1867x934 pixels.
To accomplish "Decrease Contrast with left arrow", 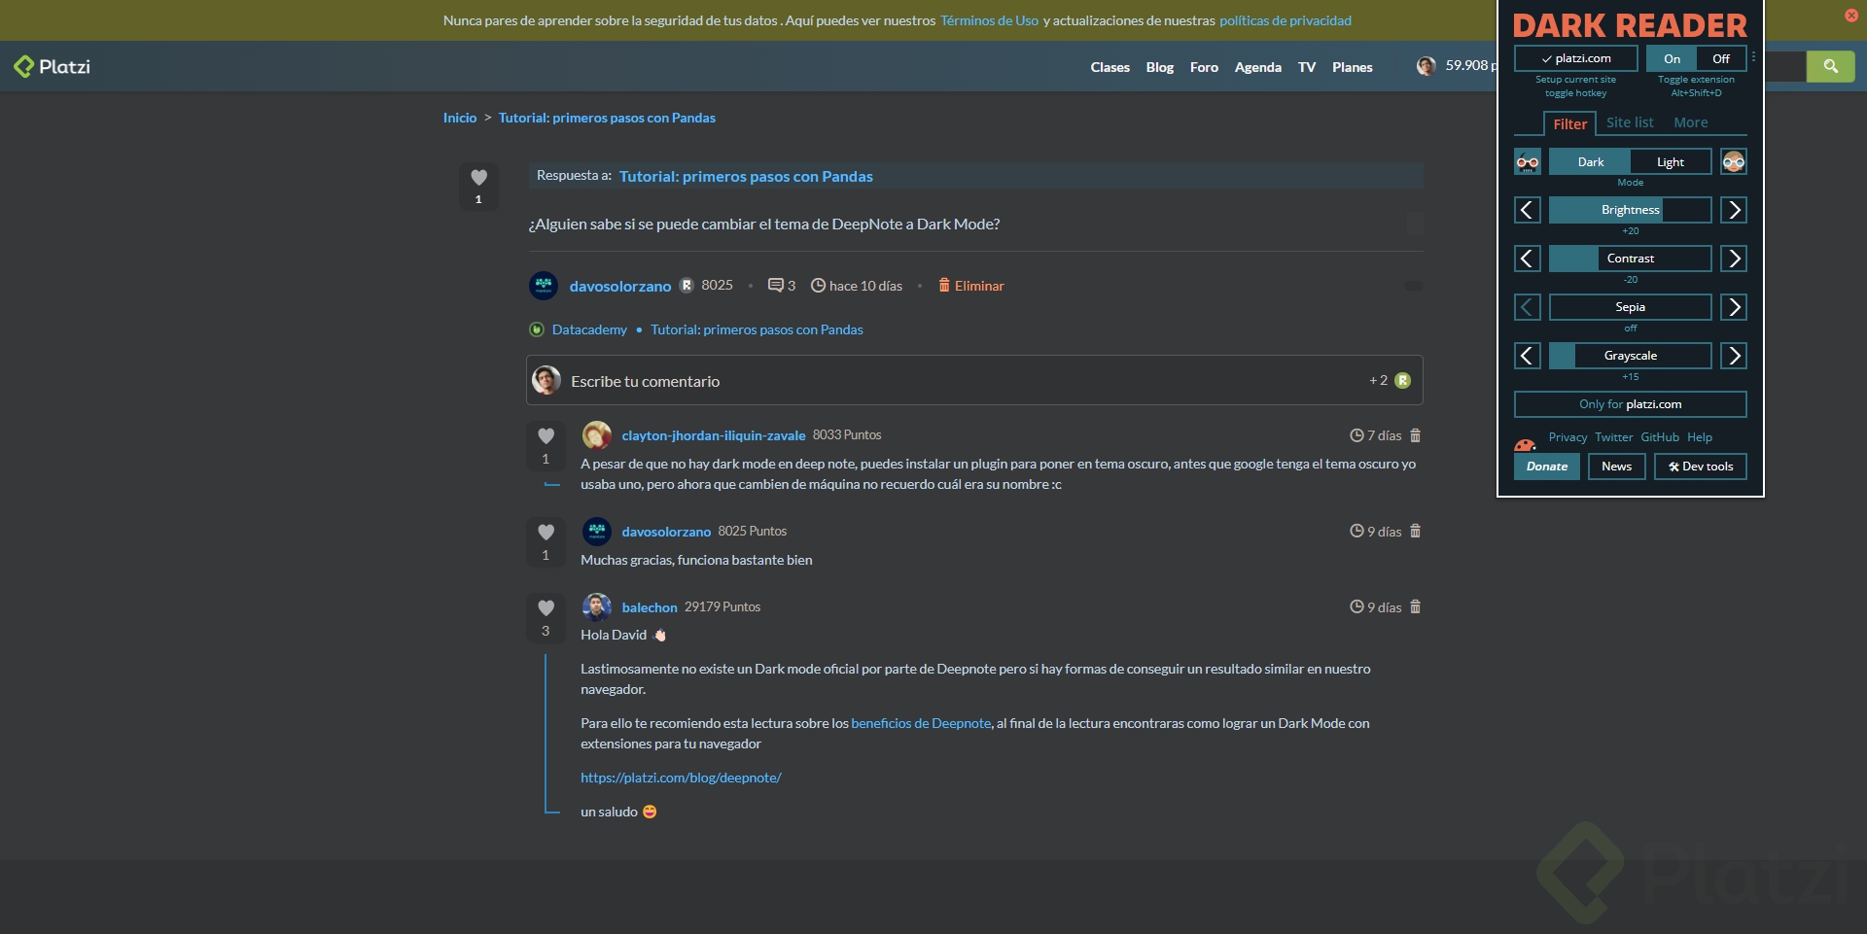I will tap(1528, 259).
